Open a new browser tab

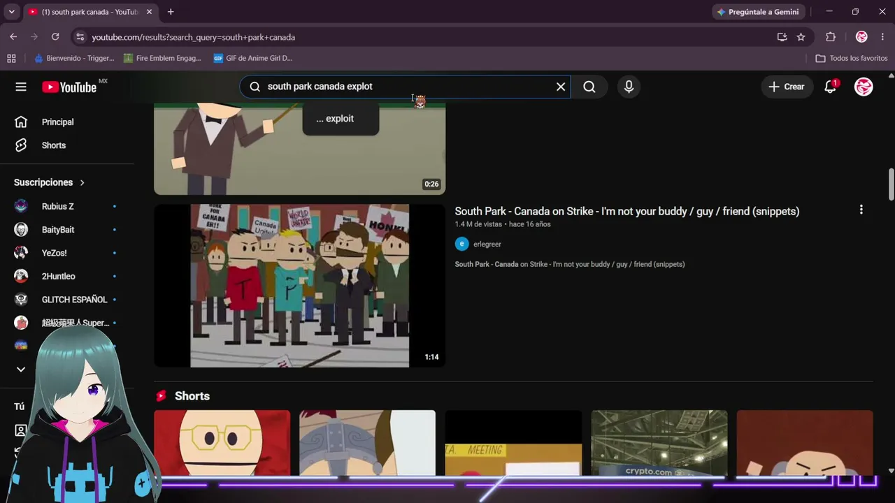(x=171, y=12)
